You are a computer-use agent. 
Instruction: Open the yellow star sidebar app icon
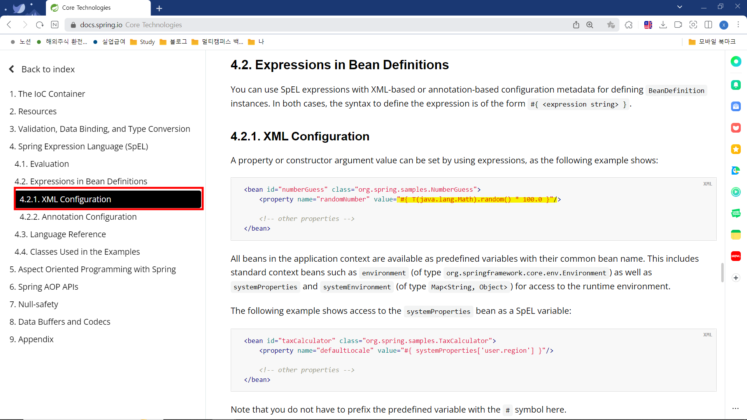point(736,149)
